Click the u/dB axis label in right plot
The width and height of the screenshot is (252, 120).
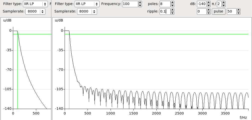(x=59, y=20)
